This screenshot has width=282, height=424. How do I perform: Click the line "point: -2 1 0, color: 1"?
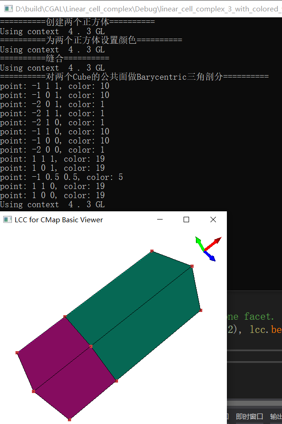coord(52,123)
